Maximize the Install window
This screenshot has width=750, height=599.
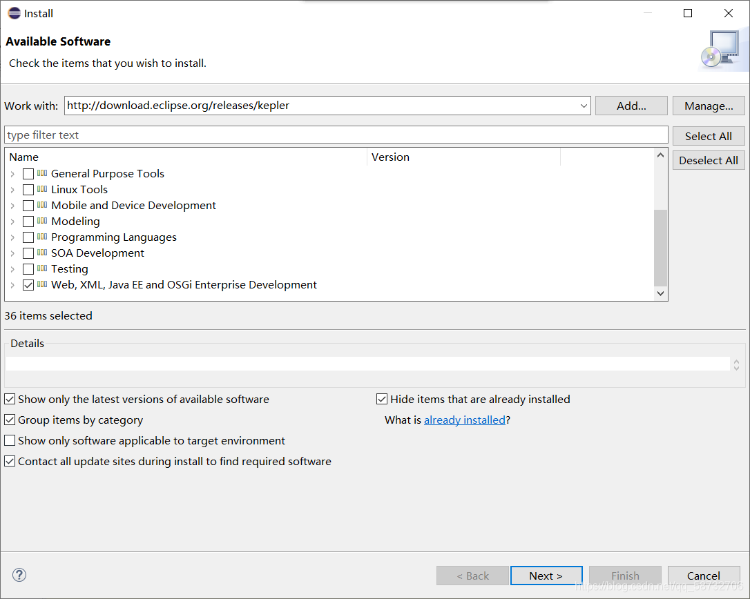[x=688, y=13]
